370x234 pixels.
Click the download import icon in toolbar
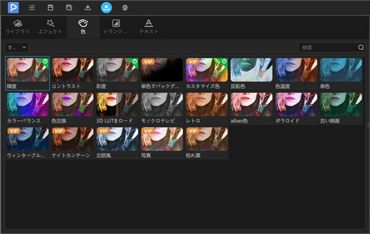pos(88,7)
